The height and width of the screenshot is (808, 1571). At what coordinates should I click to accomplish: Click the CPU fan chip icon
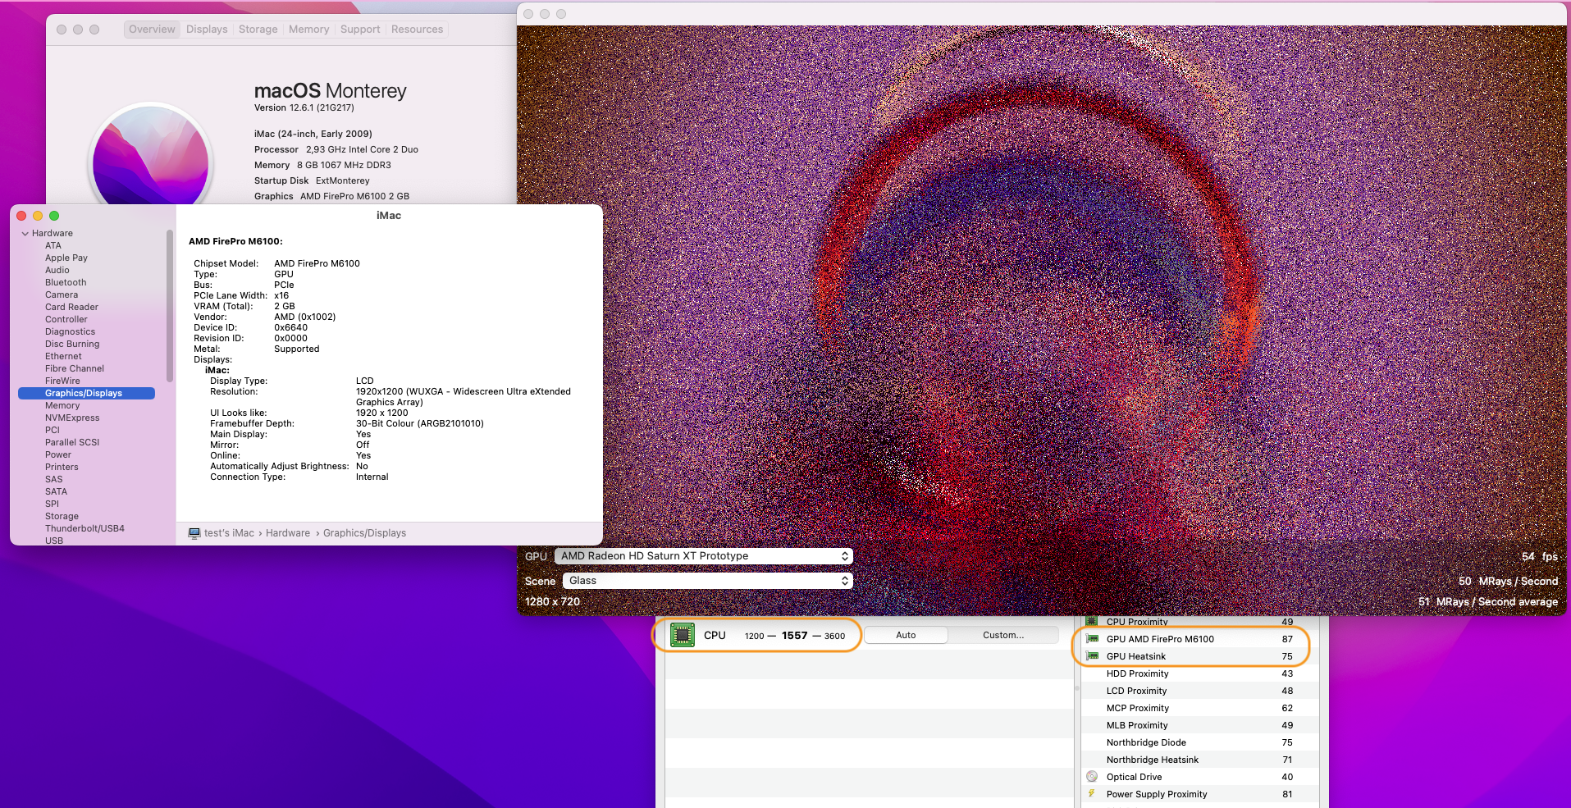682,635
